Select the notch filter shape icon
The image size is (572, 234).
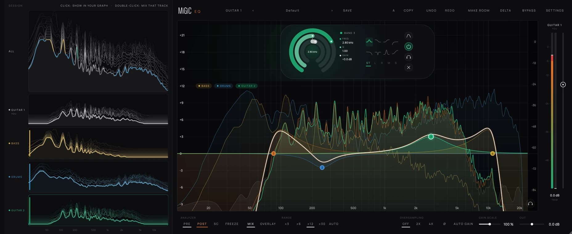coord(378,53)
